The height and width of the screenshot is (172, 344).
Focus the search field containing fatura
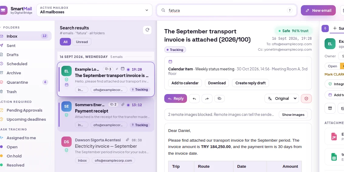(226, 10)
